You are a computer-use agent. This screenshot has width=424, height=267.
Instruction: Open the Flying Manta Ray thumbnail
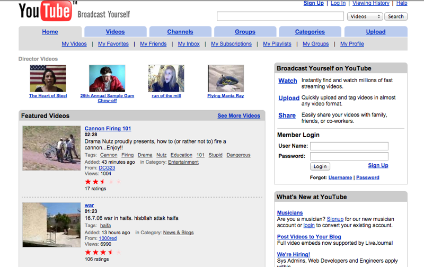click(x=226, y=78)
